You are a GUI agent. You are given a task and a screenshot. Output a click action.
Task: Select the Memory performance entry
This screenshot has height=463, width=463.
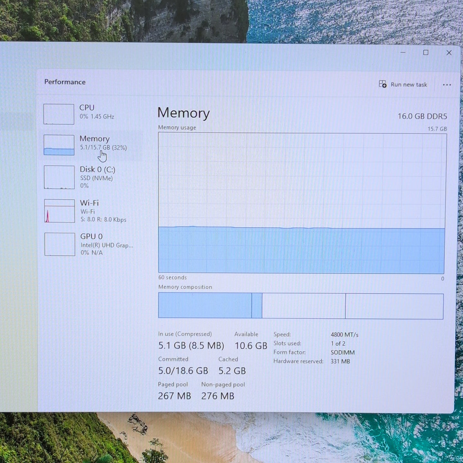coord(92,145)
